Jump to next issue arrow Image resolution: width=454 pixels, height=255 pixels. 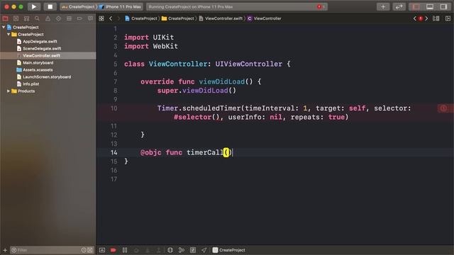tap(426, 18)
